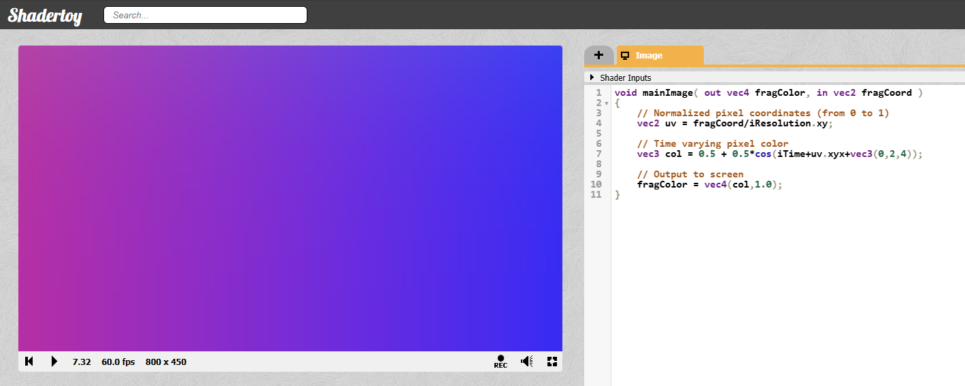Start recording with the REC icon
The image size is (965, 386).
point(501,362)
